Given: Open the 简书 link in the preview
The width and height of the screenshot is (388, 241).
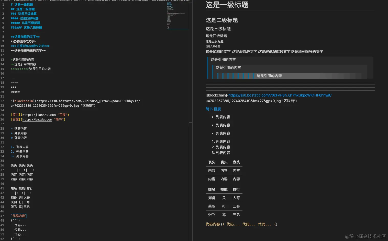Looking at the screenshot, I should coord(209,109).
